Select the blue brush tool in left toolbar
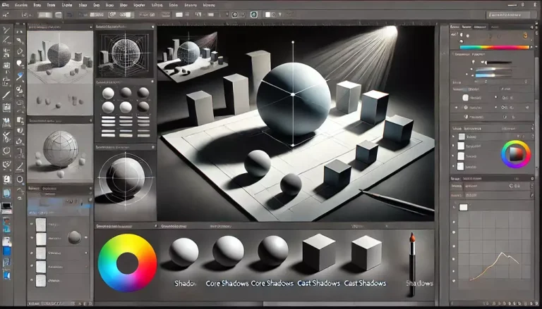The image size is (542, 309). [x=20, y=76]
